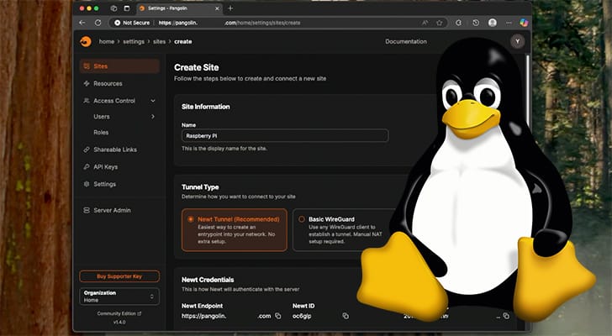Reload the page with refresh icon
612x336 pixels.
[x=98, y=23]
